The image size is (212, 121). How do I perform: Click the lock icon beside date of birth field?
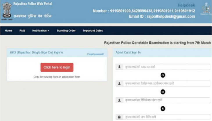pyautogui.click(x=119, y=117)
